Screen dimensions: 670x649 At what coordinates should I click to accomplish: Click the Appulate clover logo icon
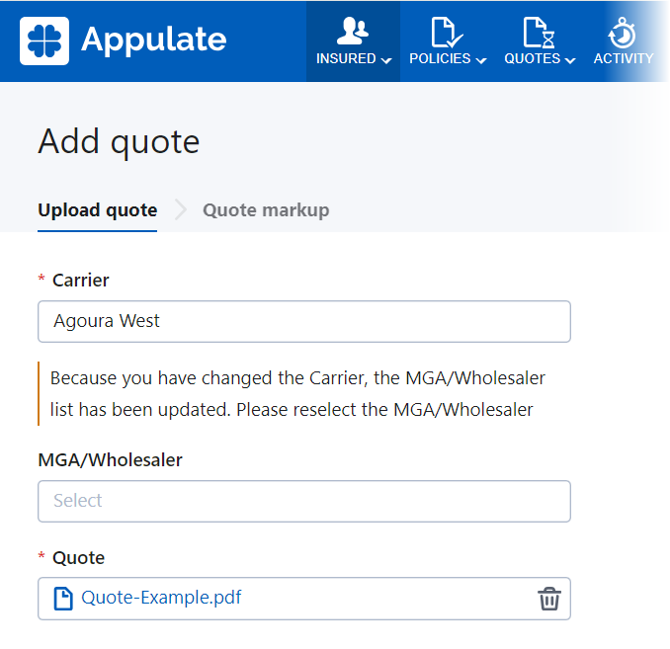click(44, 41)
